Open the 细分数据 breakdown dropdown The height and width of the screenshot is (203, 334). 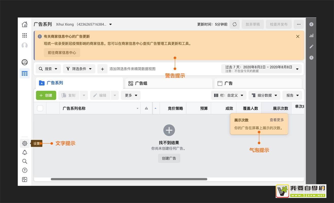264,95
